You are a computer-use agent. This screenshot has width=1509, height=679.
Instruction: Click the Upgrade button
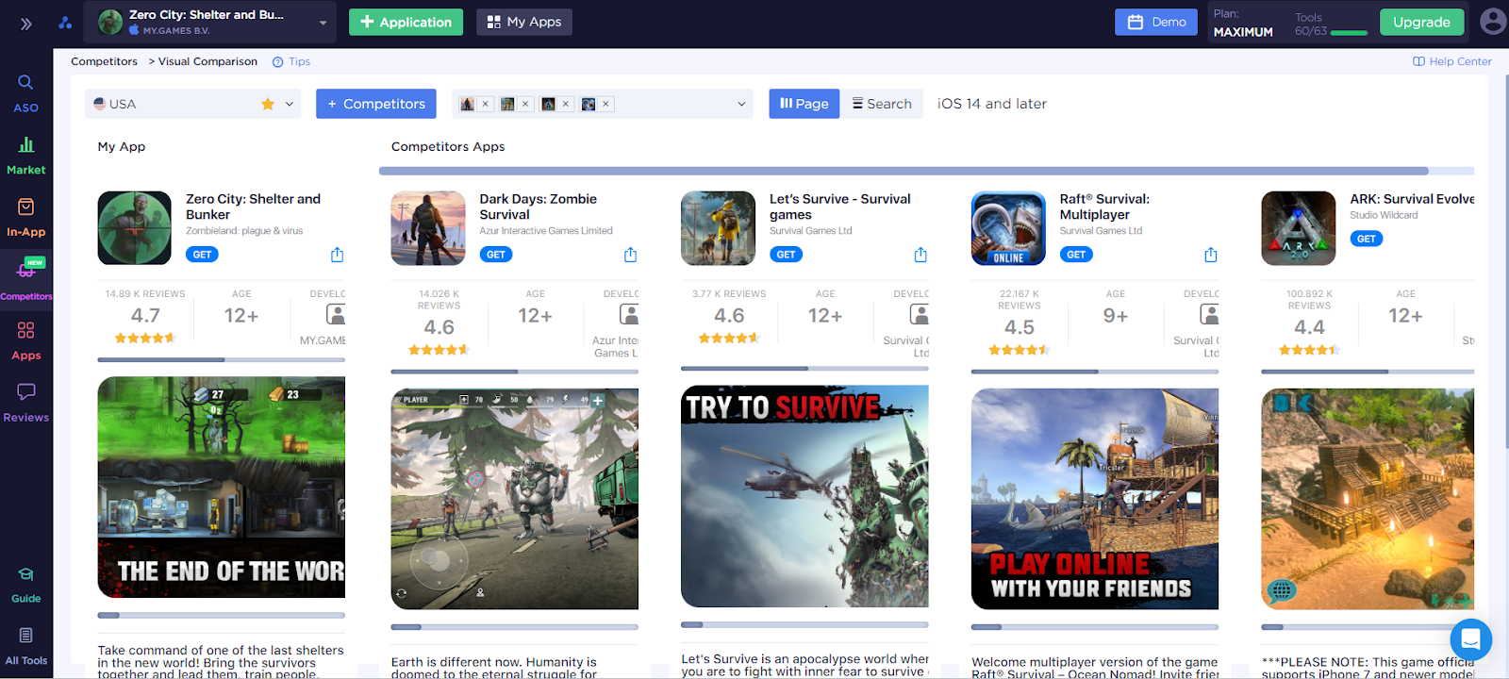click(x=1422, y=22)
